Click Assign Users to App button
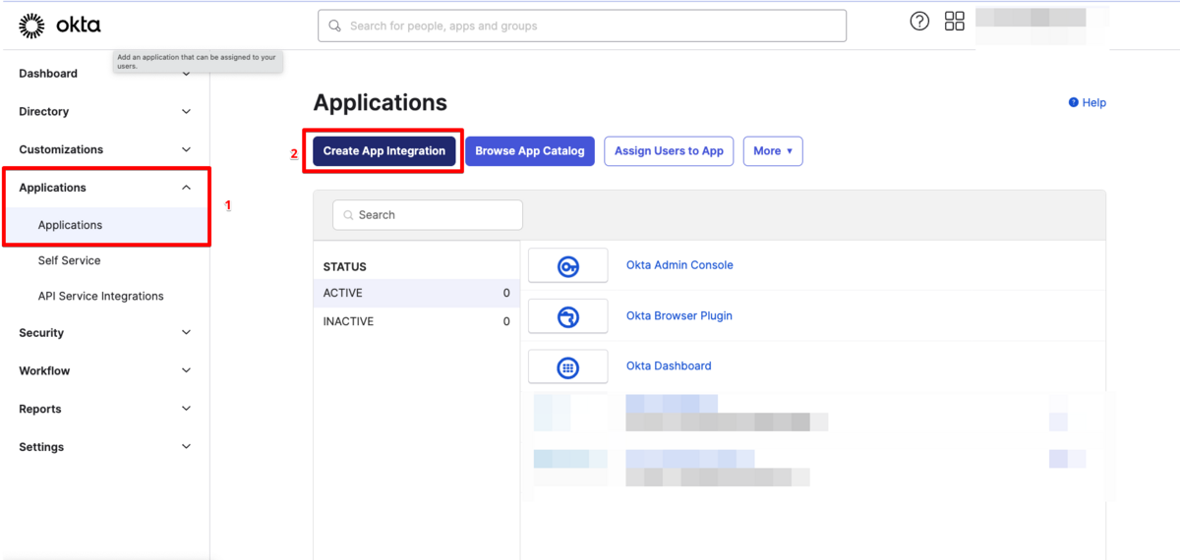This screenshot has height=560, width=1180. tap(669, 151)
